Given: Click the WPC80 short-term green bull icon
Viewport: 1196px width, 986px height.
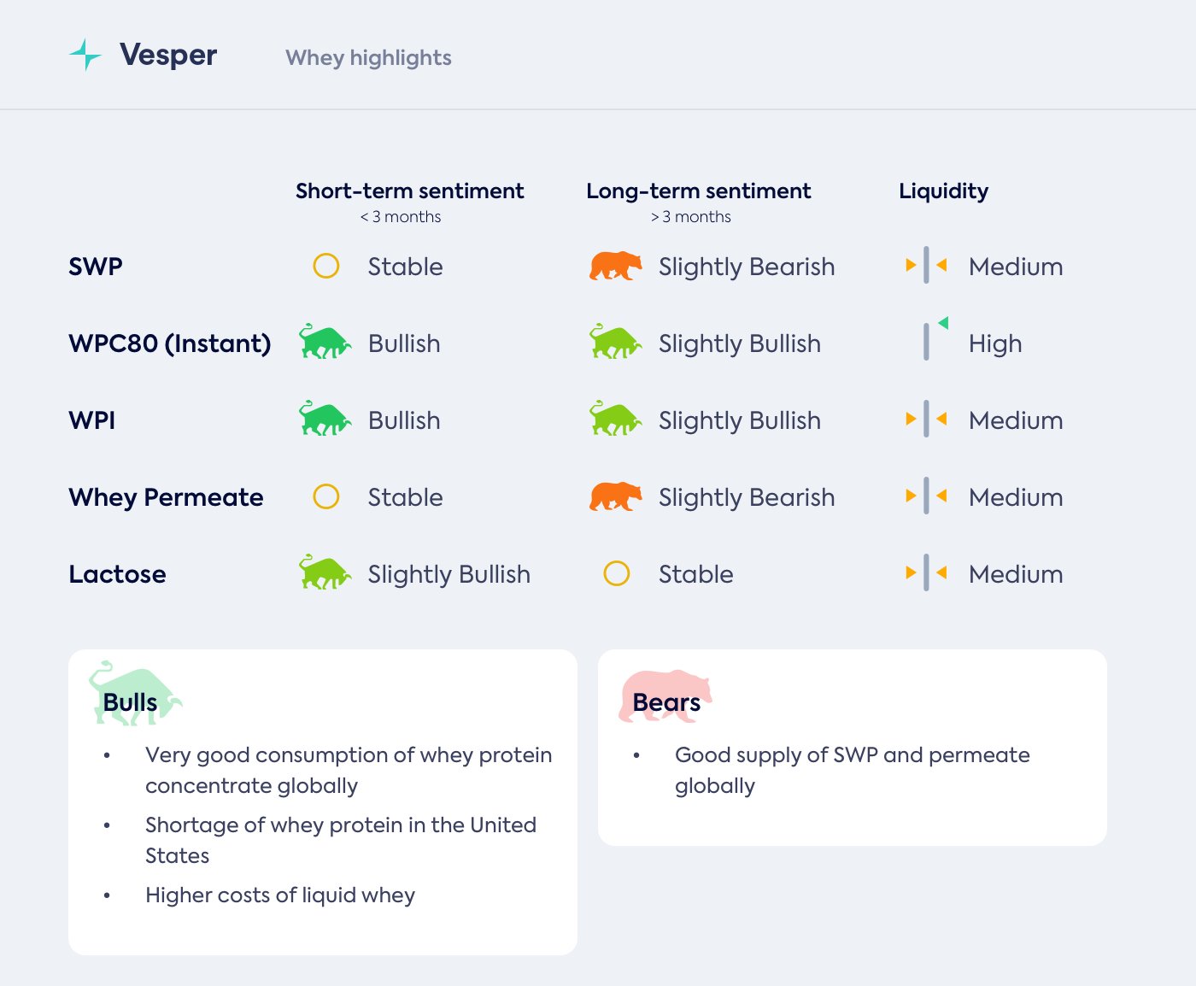Looking at the screenshot, I should tap(325, 343).
